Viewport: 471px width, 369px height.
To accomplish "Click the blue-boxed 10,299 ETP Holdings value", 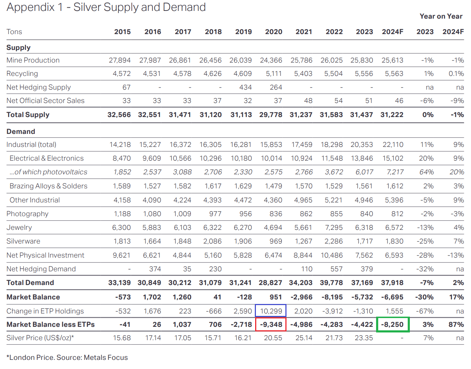I will (271, 311).
